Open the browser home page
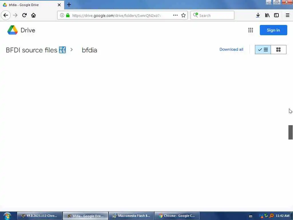This screenshot has width=293, height=220. point(33,15)
